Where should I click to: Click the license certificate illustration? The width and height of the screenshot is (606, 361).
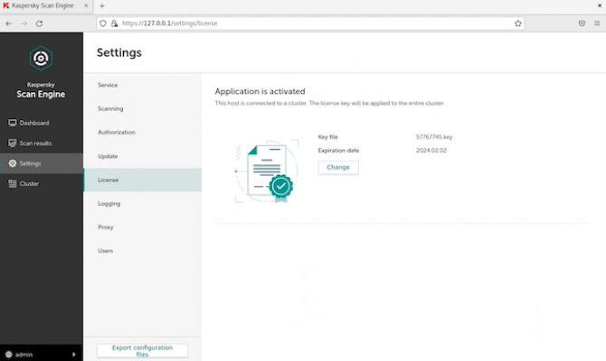(x=268, y=171)
